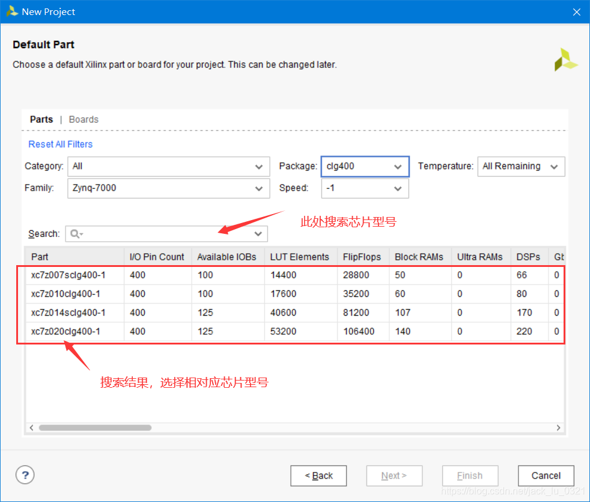Click Block RAMs value 140 cell
The width and height of the screenshot is (590, 502).
click(421, 331)
